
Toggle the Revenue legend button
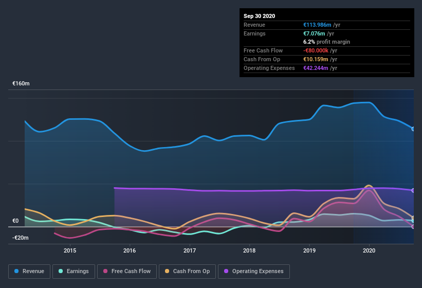point(29,272)
